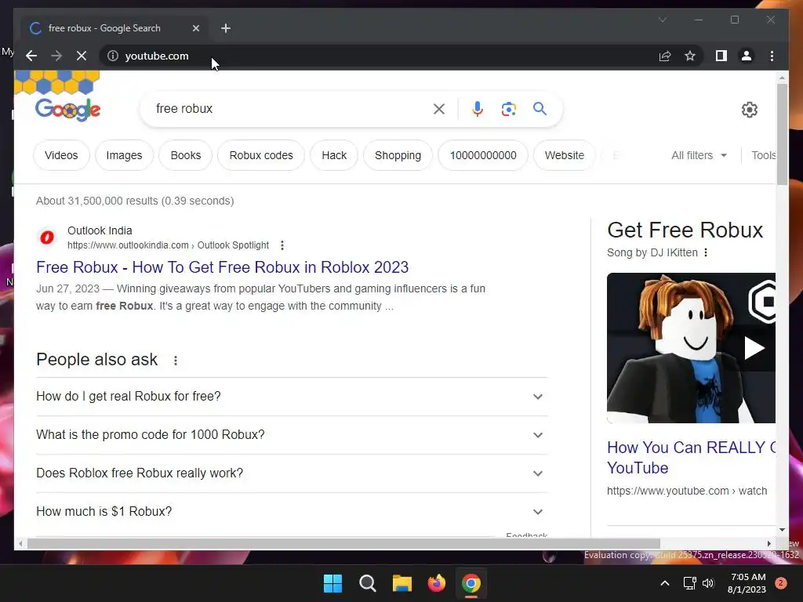This screenshot has height=602, width=803.
Task: Filter results by Shopping
Action: point(398,155)
